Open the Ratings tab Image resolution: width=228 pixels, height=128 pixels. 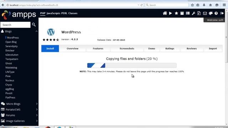click(170, 48)
